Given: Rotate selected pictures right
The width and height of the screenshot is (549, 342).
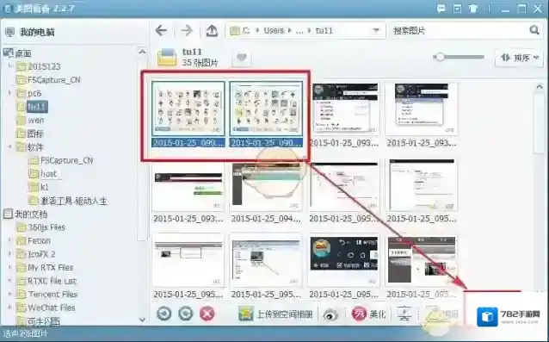Looking at the screenshot, I should [x=185, y=314].
